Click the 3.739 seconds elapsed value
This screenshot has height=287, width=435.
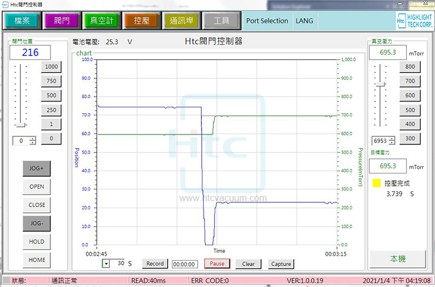(394, 194)
